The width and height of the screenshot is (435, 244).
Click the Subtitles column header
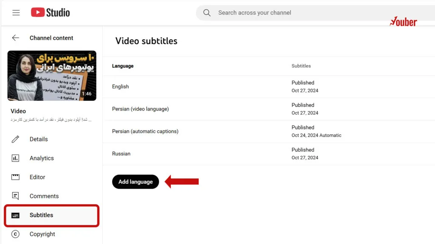(x=301, y=66)
